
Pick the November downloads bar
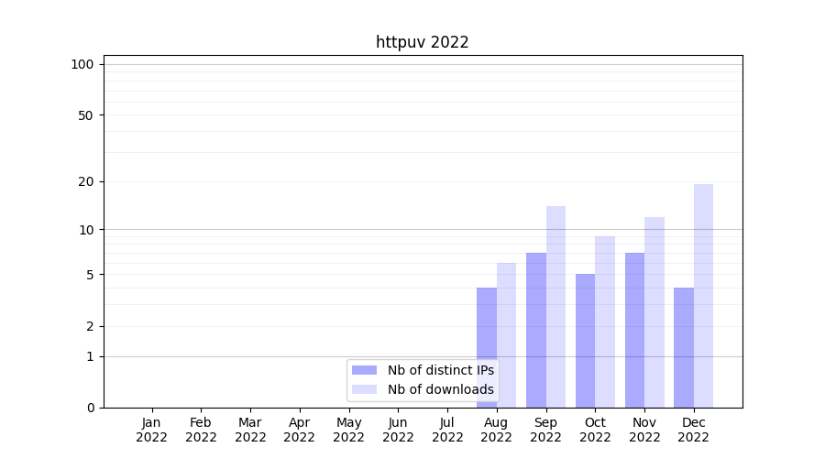click(x=654, y=311)
